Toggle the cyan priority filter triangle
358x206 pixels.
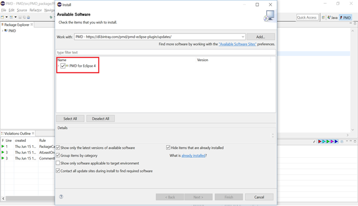coord(324,141)
